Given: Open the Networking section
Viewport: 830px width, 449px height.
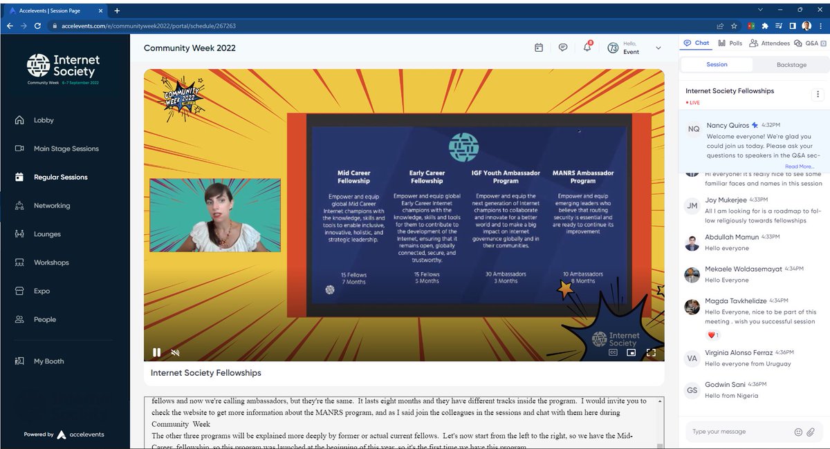Looking at the screenshot, I should coord(52,206).
